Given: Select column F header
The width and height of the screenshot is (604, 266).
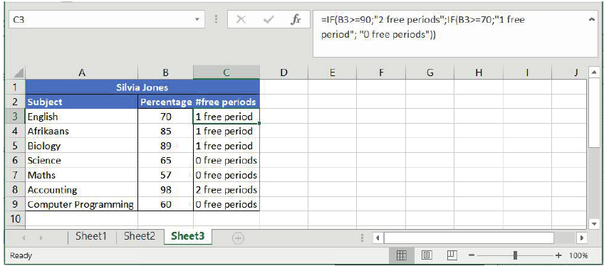Looking at the screenshot, I should 381,73.
